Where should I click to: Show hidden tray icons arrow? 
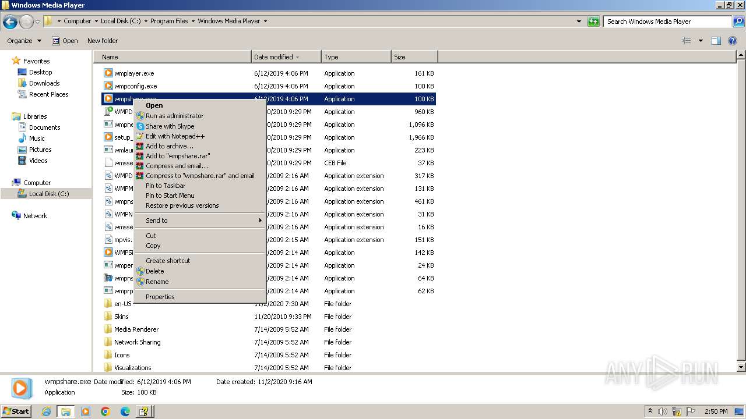pyautogui.click(x=650, y=411)
